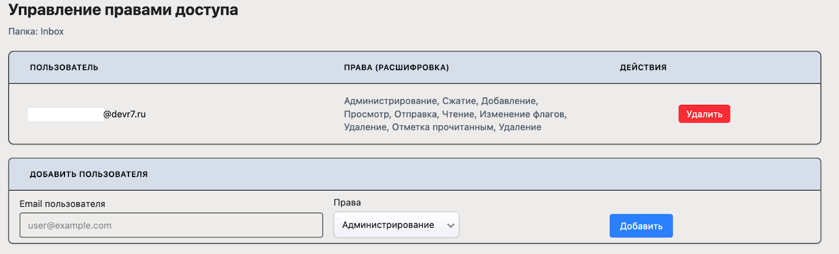The height and width of the screenshot is (254, 839).
Task: Click the word Просмотр in rights list
Action: click(366, 114)
